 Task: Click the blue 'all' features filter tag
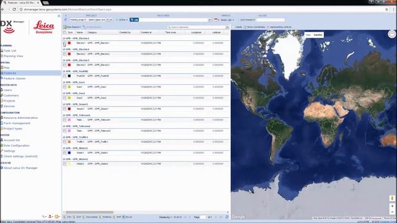(134, 20)
